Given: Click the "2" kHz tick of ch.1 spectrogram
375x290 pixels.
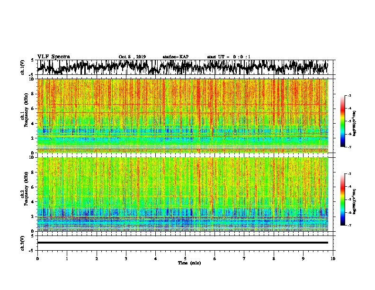Looking at the screenshot, I should 33,138.
